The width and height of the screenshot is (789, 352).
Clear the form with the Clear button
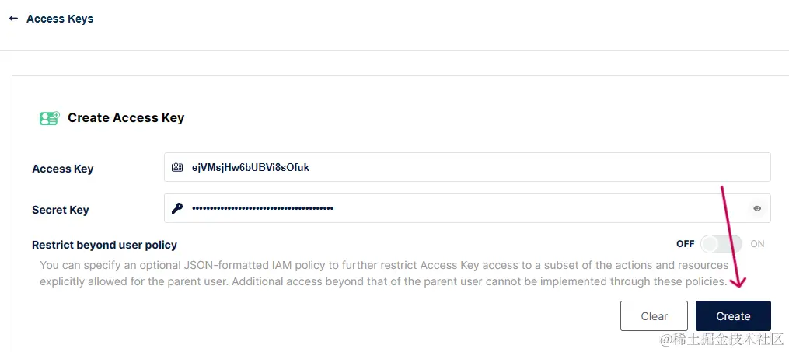tap(654, 316)
